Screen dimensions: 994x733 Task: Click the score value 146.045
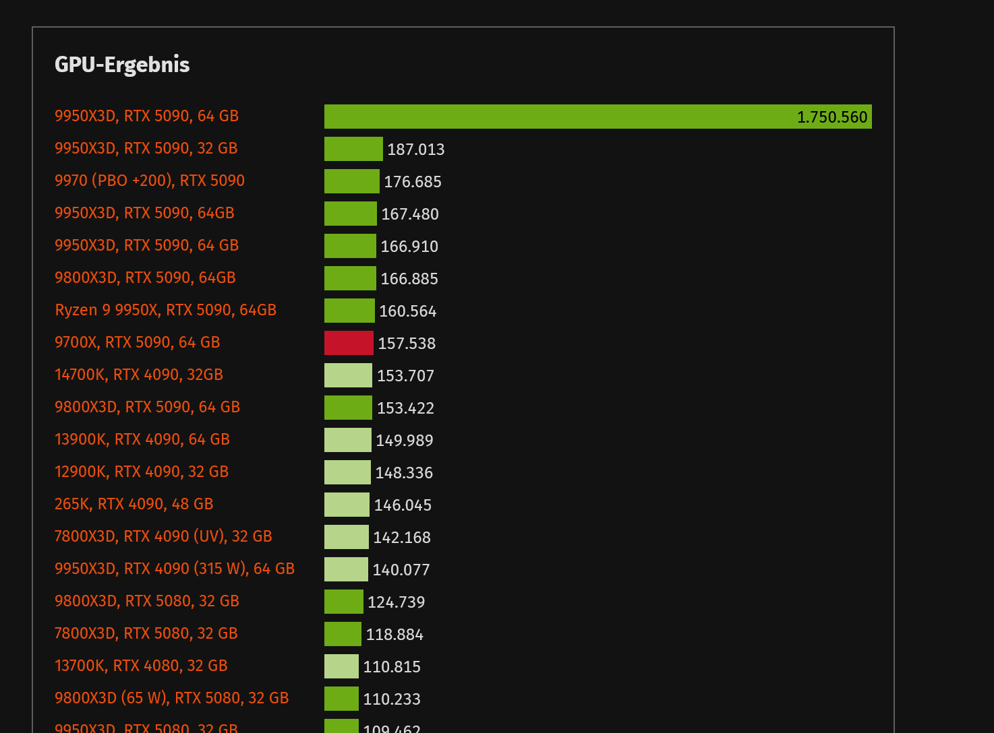[403, 505]
